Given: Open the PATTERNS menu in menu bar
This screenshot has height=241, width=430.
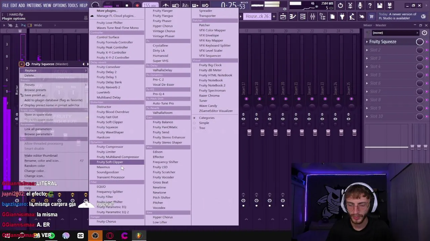Looking at the screenshot, I should 34,5.
